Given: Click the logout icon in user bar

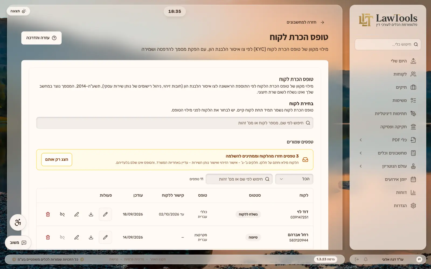Looking at the screenshot, I should tap(357, 259).
